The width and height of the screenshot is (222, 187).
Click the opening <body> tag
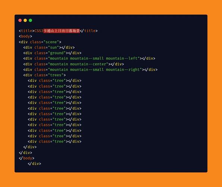pos(25,36)
